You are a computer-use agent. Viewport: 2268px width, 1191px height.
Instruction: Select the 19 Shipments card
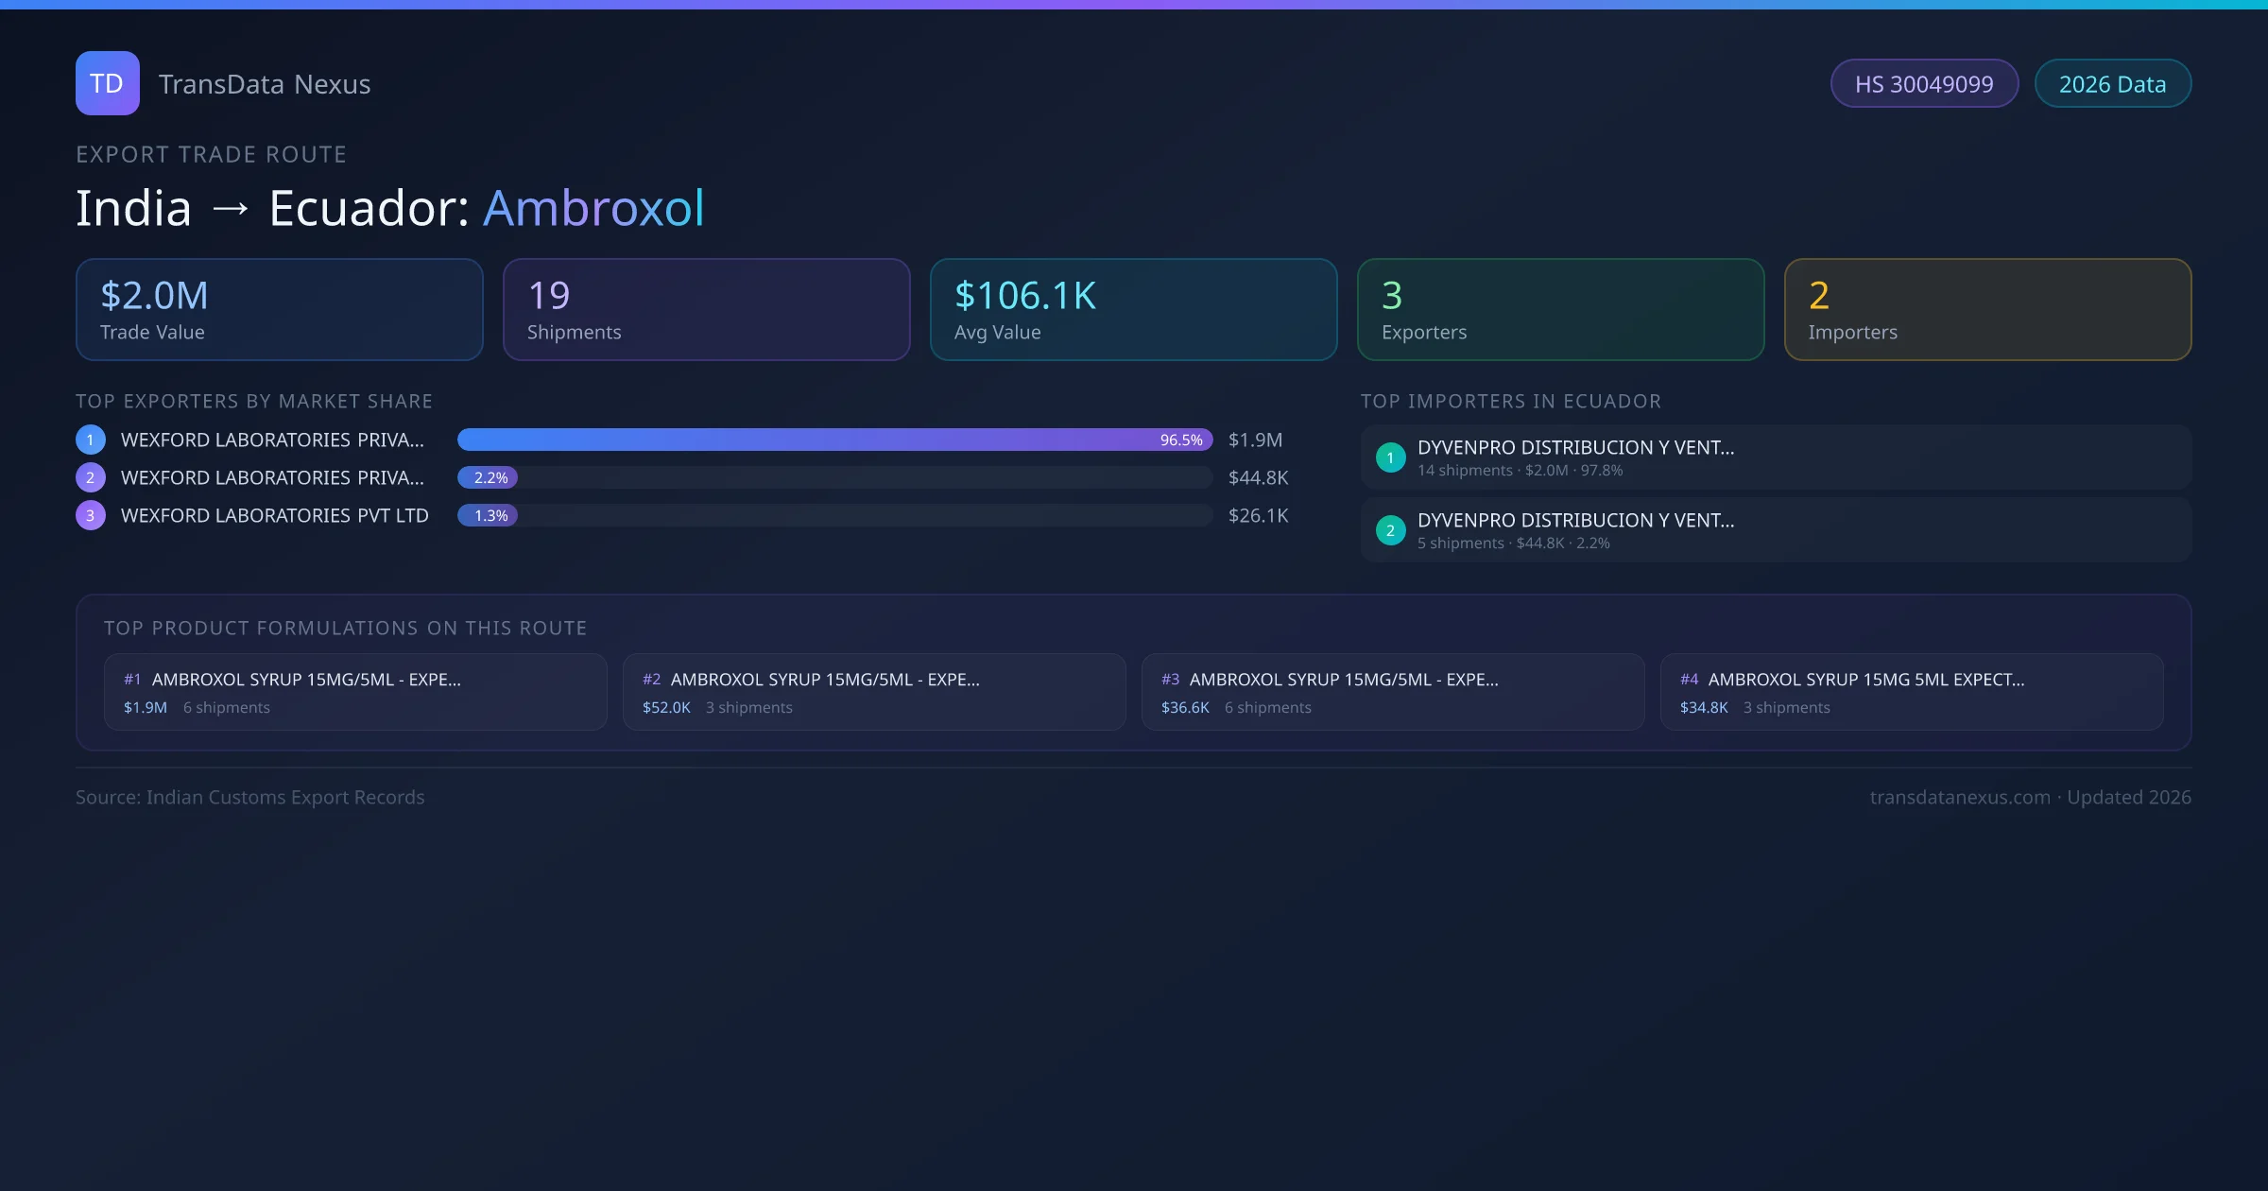(706, 309)
